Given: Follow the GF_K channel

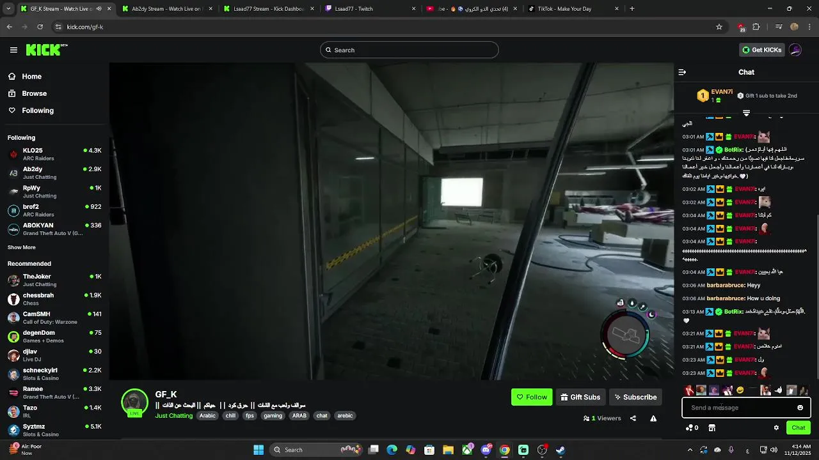Looking at the screenshot, I should tap(532, 397).
